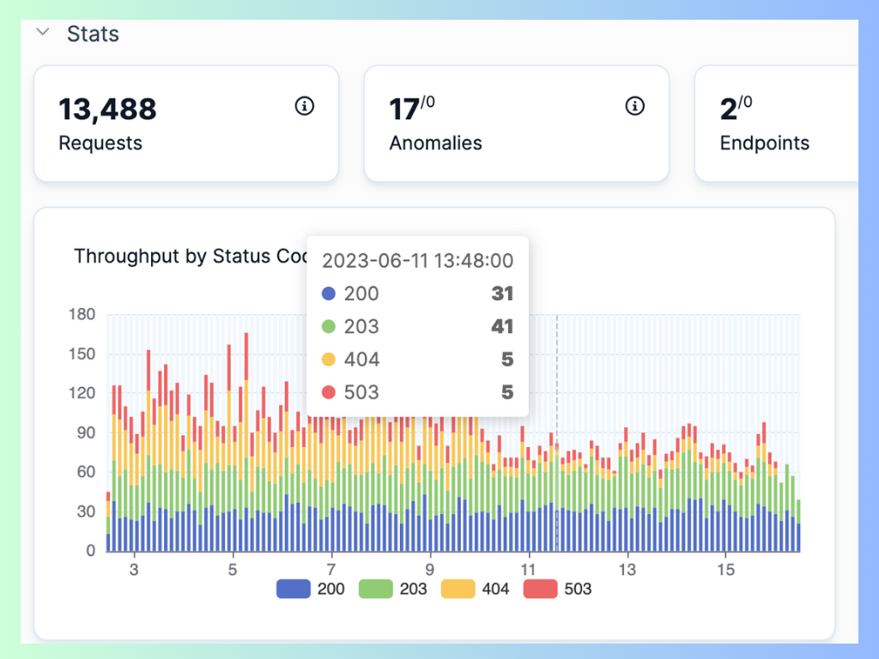Click the info icon on the Anomalies card
Image resolution: width=879 pixels, height=659 pixels.
tap(635, 106)
